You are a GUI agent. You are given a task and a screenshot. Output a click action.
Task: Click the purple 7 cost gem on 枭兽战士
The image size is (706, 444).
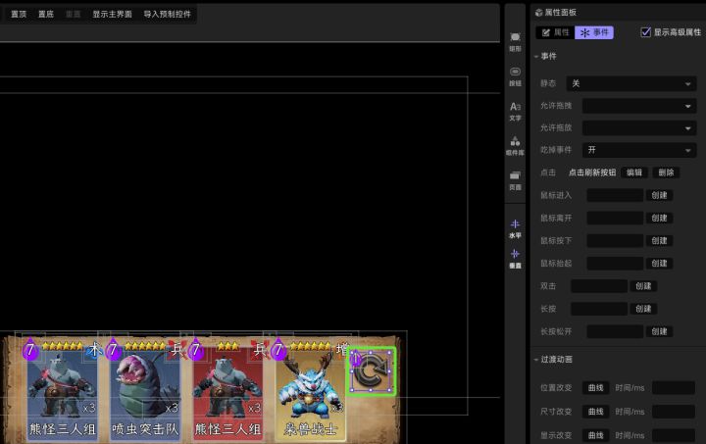point(278,349)
